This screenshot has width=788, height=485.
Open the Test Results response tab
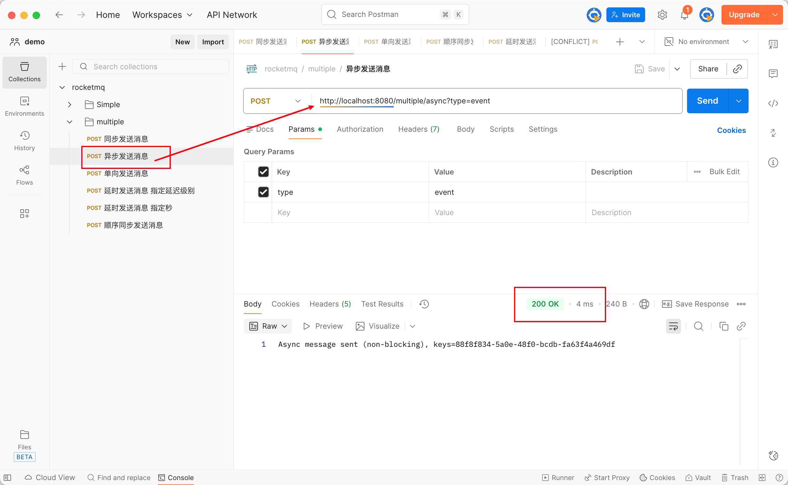[382, 304]
